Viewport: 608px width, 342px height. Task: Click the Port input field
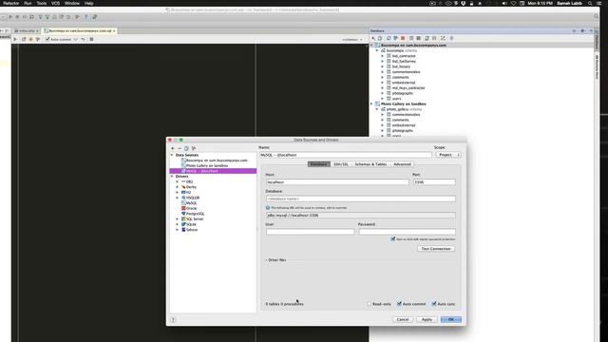(434, 181)
